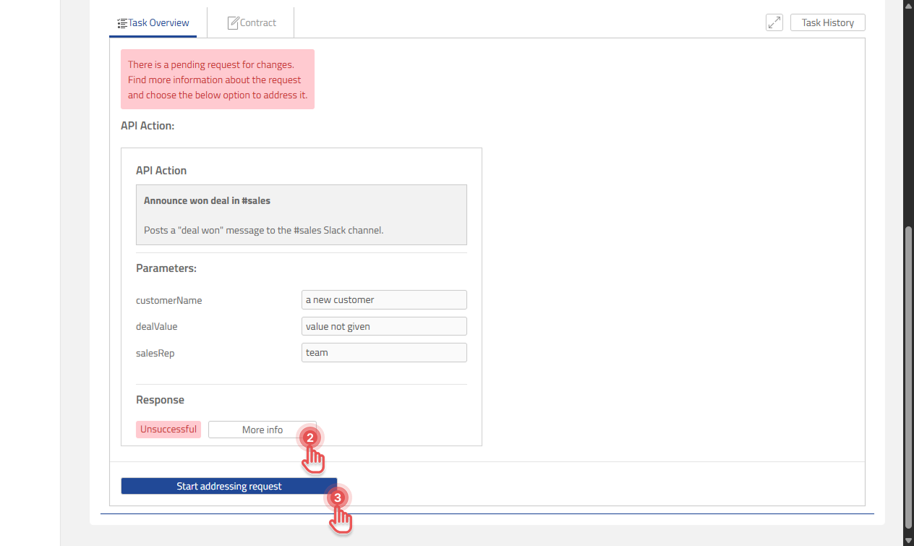The image size is (914, 546).
Task: Click the Unsuccessful status label
Action: point(168,429)
